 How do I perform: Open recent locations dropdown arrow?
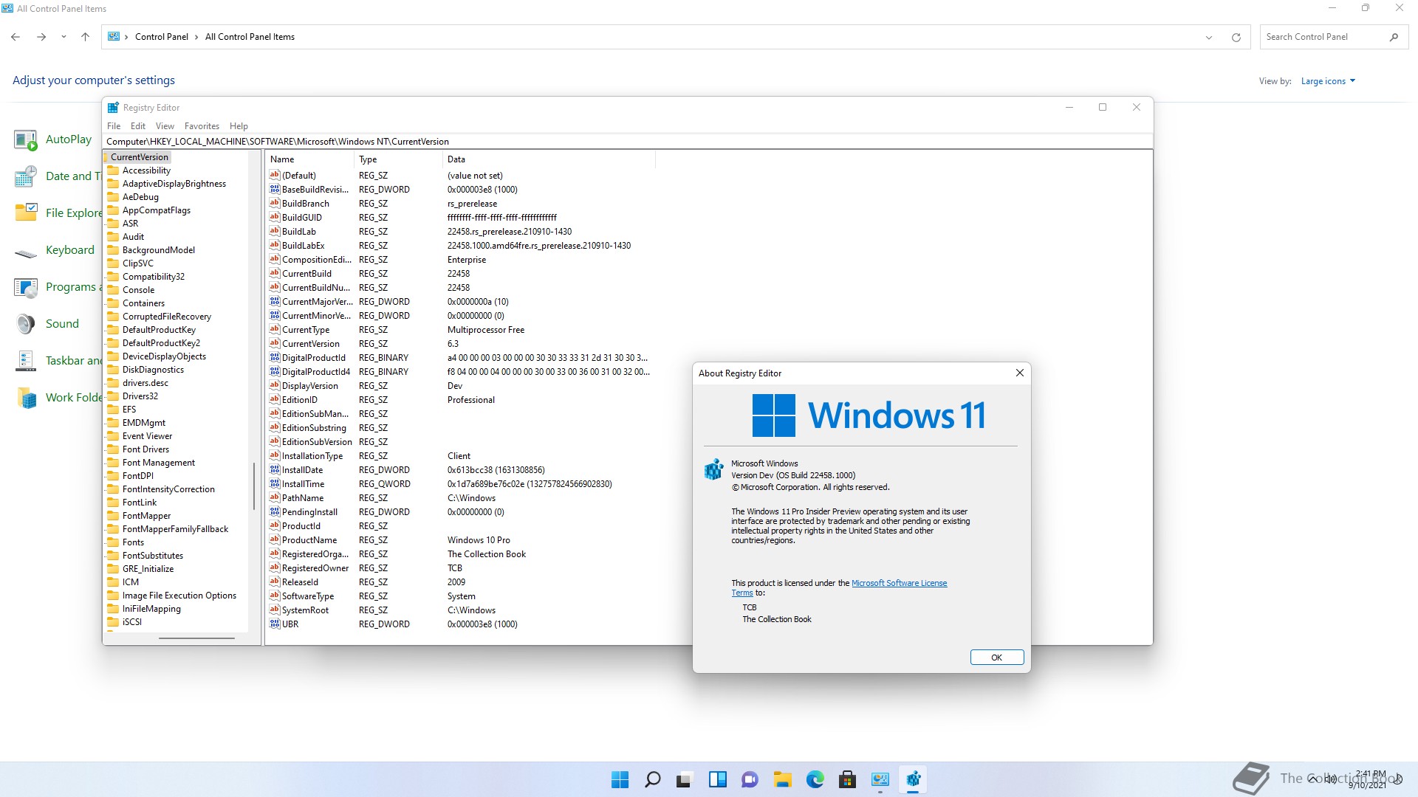[64, 37]
